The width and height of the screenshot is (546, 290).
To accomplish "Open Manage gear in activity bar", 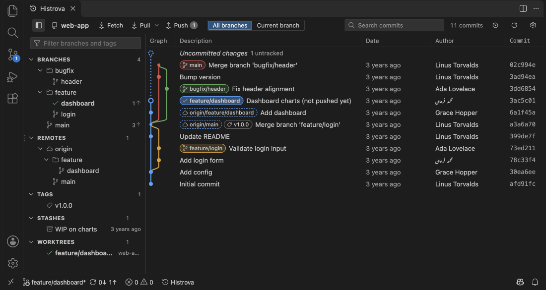I will (x=13, y=263).
